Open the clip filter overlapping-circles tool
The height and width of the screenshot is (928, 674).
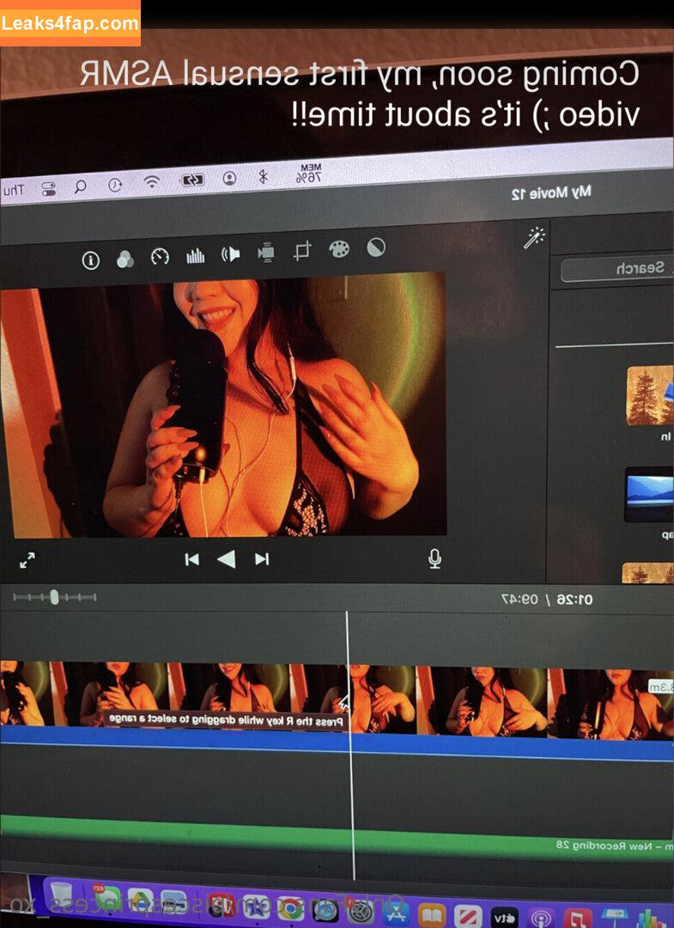pos(125,259)
